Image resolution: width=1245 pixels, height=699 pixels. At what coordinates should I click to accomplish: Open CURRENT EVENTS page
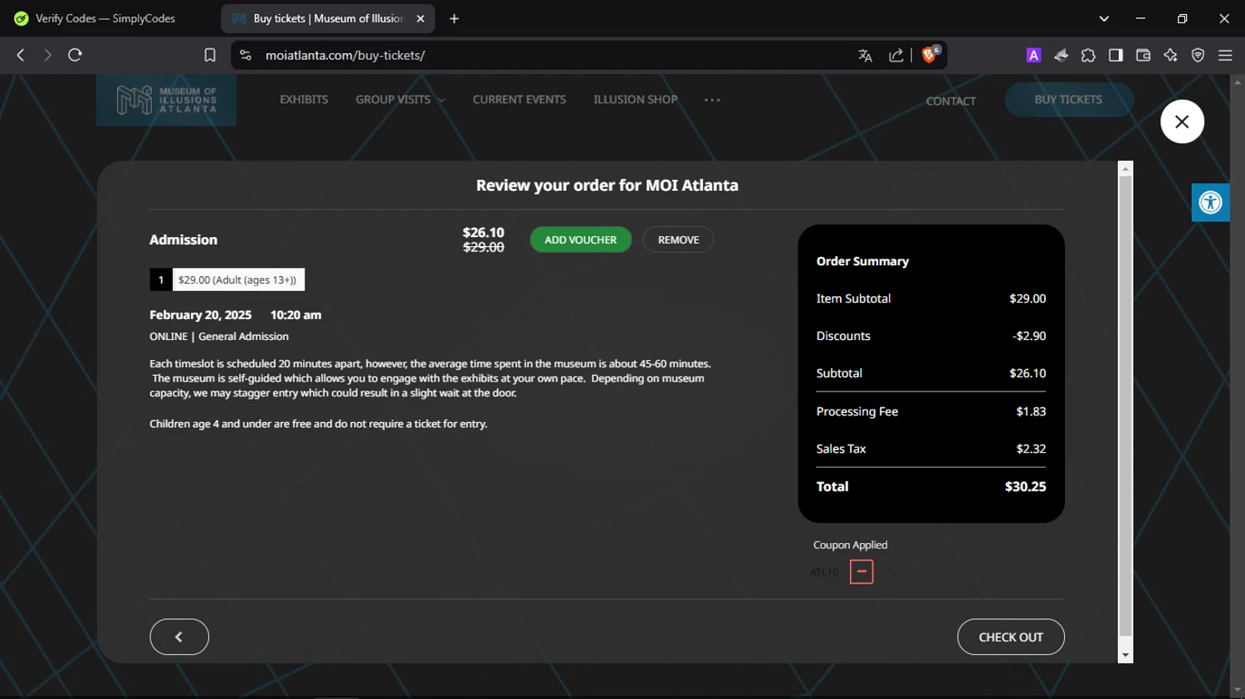(x=520, y=100)
